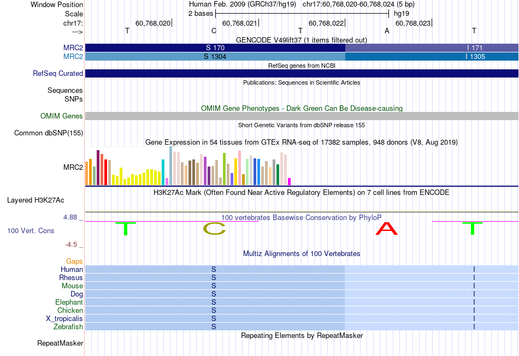Click the H3K27Ac Mark track title

click(302, 193)
